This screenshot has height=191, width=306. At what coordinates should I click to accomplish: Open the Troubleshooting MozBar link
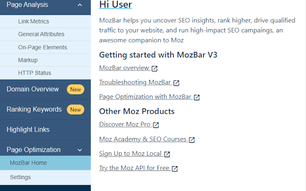coord(135,82)
